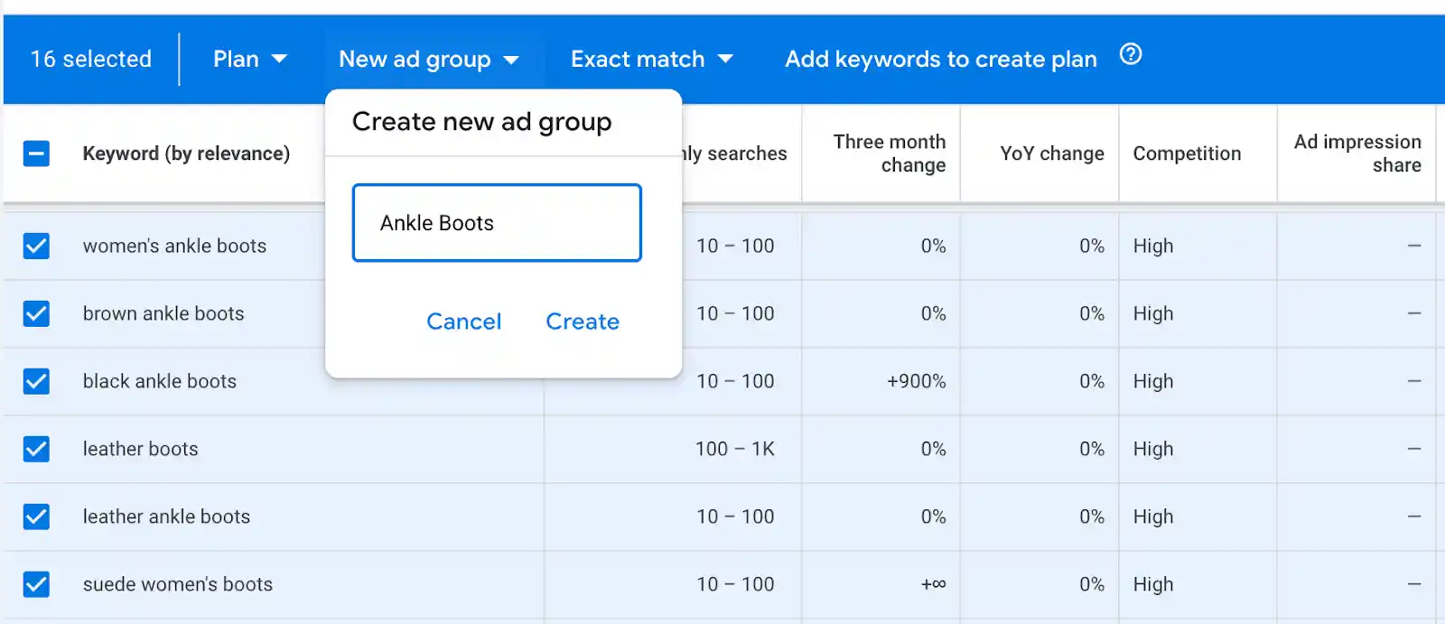Uncheck the leather ankle boots checkbox
1445x624 pixels.
pyautogui.click(x=36, y=517)
